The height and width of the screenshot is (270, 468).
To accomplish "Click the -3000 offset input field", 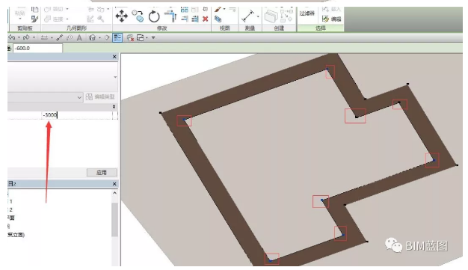I will click(x=77, y=114).
